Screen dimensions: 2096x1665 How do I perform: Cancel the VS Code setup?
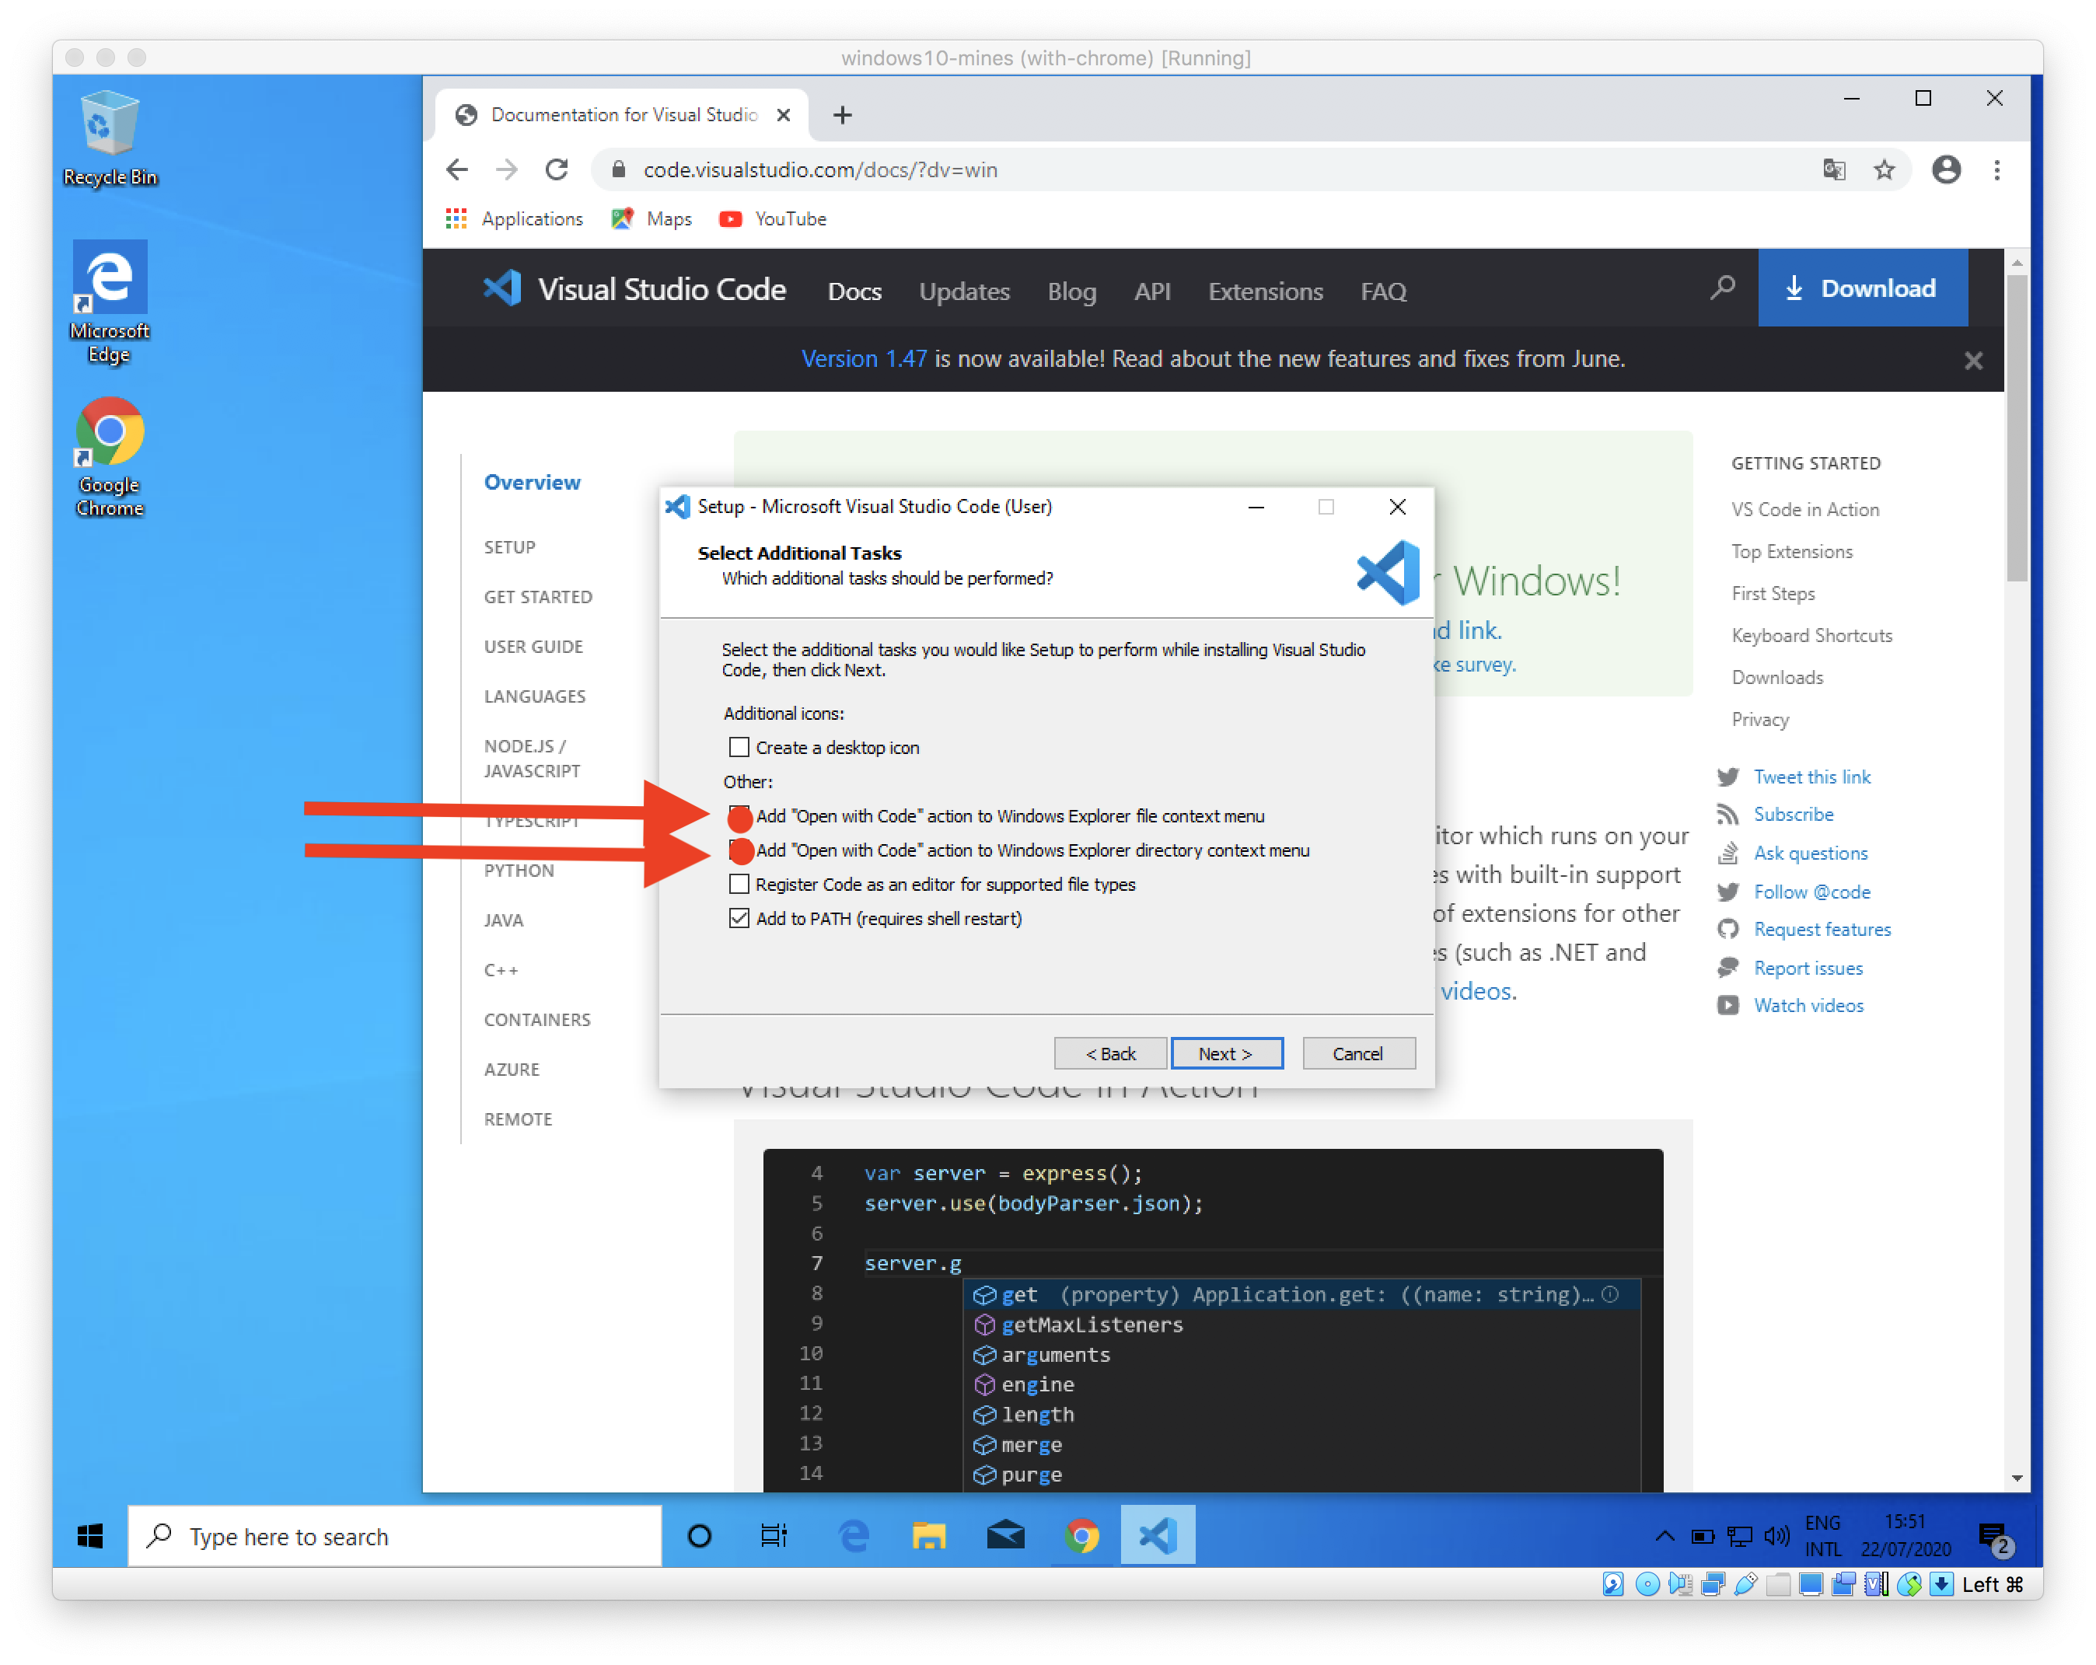(1358, 1053)
